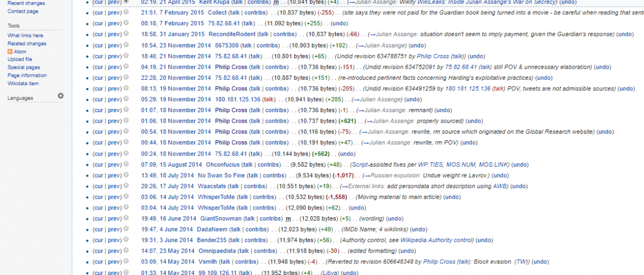644x275 pixels.
Task: Click "cur" for the 13:49, 18 July 2014 revision
Action: coord(98,175)
